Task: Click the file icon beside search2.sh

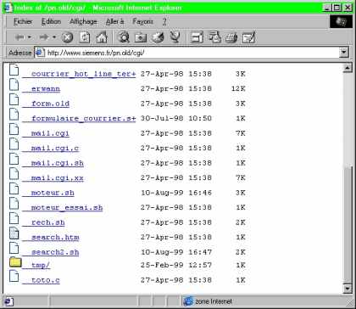Action: coord(14,248)
